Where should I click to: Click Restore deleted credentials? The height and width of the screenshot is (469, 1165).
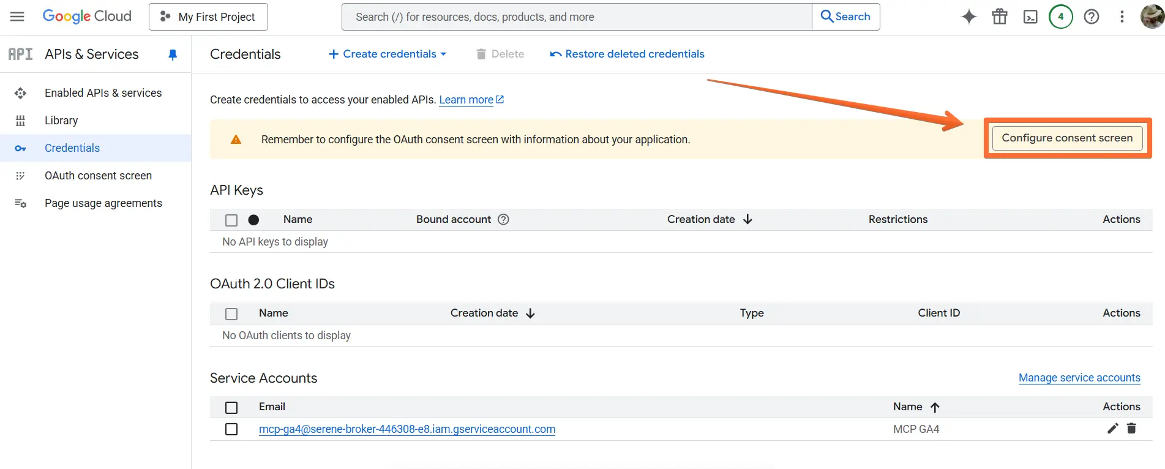tap(627, 54)
